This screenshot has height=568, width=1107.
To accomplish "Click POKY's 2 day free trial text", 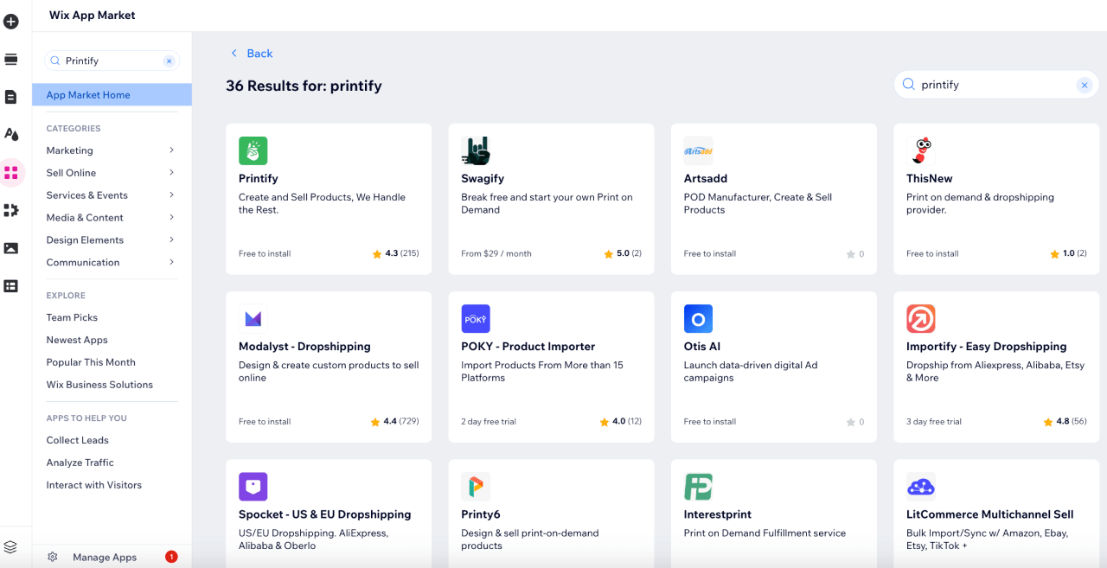I will [489, 422].
